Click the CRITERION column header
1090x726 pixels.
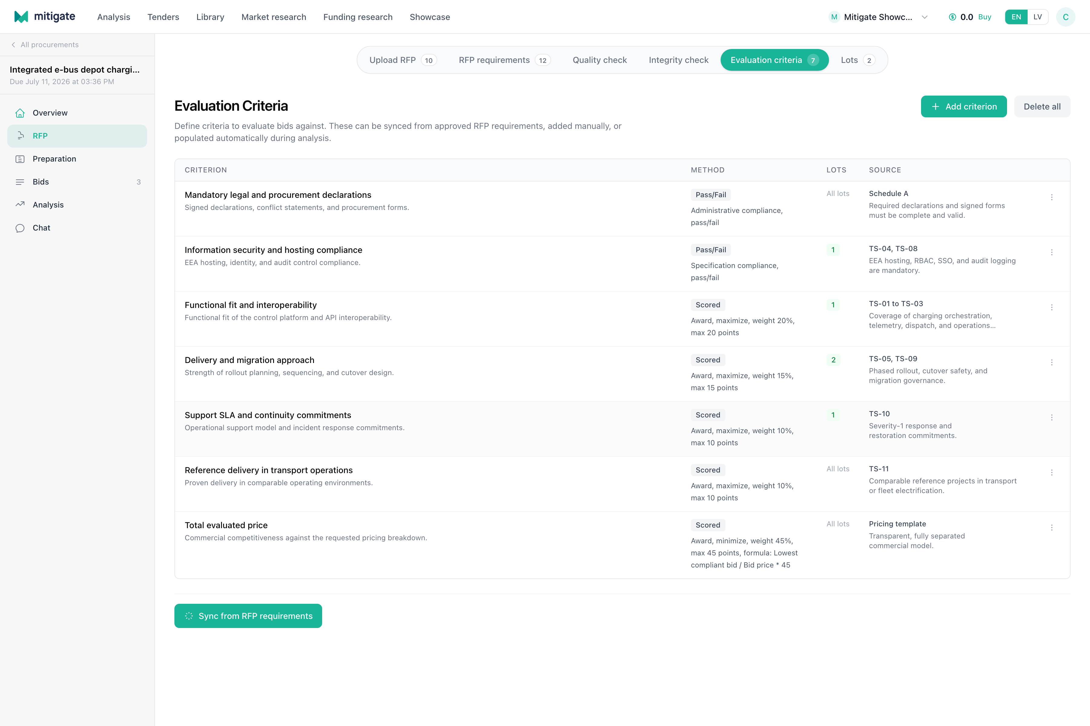coord(206,170)
